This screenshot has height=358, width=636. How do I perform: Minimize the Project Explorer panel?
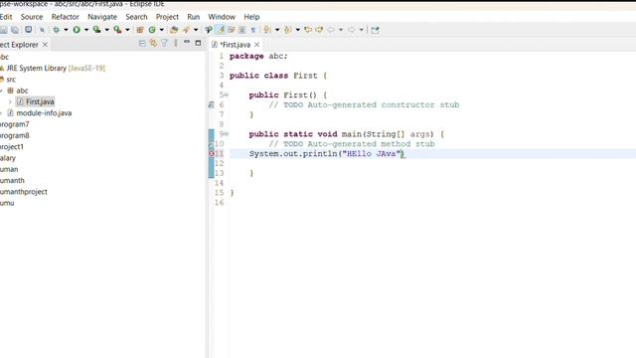tap(187, 42)
